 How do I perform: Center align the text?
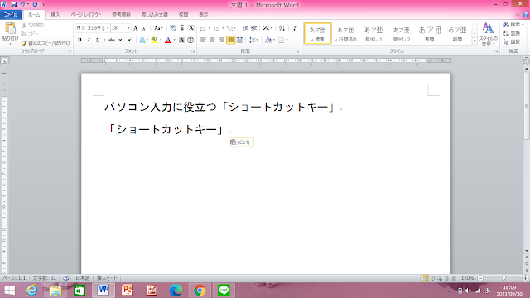point(212,40)
